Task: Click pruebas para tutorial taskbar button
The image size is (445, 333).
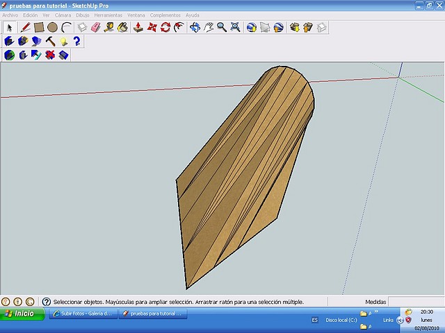Action: [153, 314]
